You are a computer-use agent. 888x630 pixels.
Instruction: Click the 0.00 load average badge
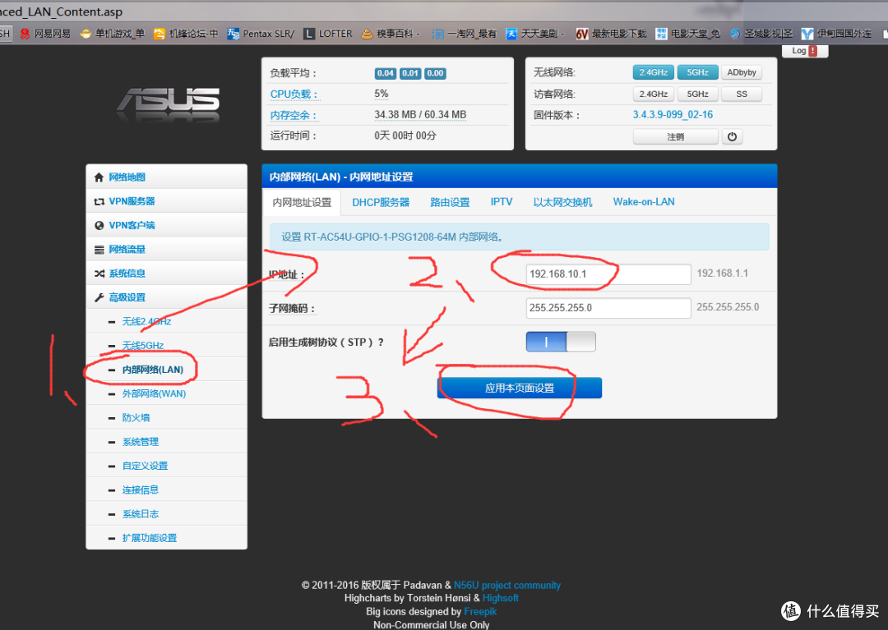point(435,74)
